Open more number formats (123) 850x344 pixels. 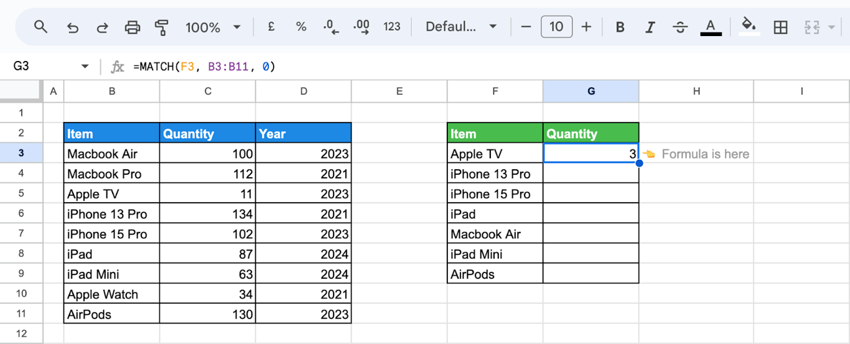pyautogui.click(x=392, y=27)
